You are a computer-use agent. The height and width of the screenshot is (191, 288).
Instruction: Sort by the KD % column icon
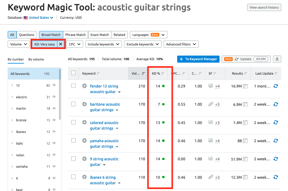coord(163,74)
